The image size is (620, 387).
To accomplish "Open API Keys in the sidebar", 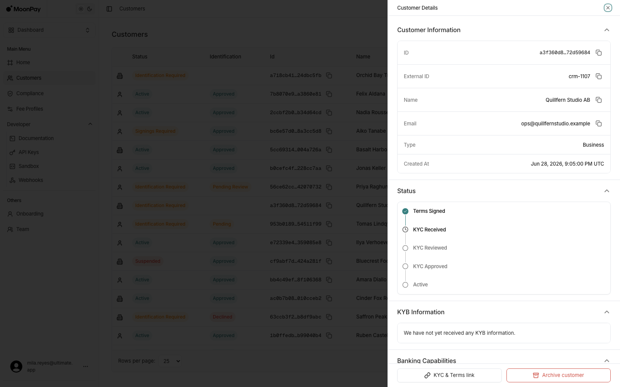I will point(29,152).
